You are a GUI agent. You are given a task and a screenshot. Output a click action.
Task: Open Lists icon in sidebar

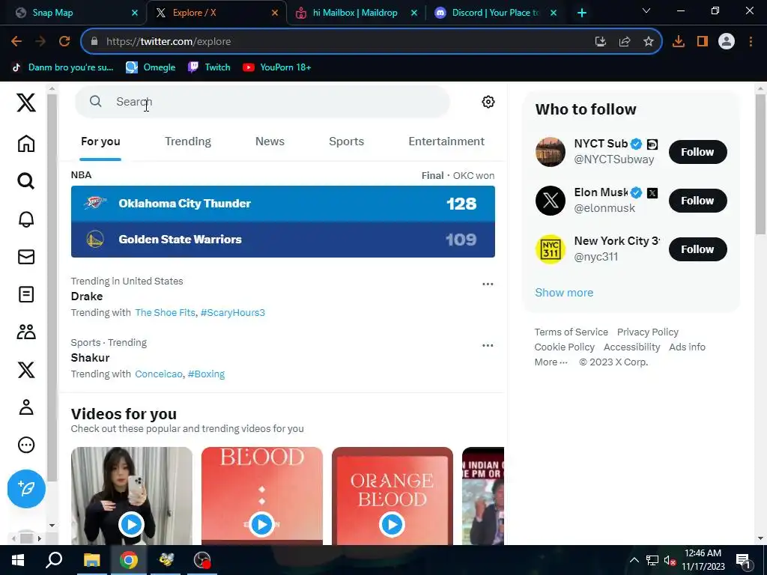pos(26,294)
